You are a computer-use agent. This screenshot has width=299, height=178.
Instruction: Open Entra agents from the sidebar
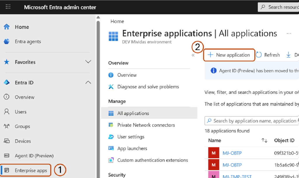tap(28, 41)
